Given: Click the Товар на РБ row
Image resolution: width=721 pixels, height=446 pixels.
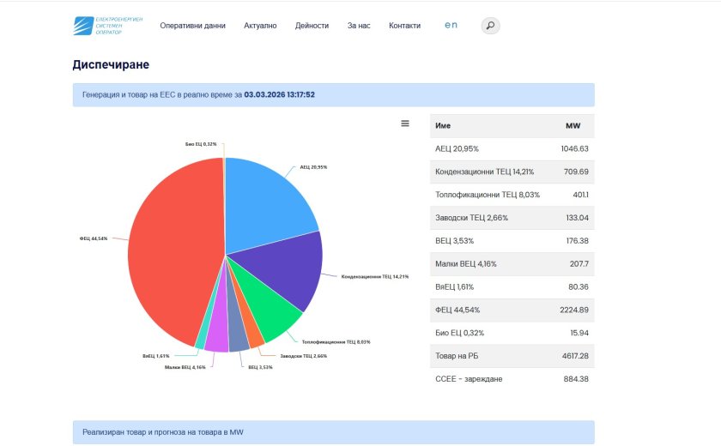Looking at the screenshot, I should coord(512,356).
